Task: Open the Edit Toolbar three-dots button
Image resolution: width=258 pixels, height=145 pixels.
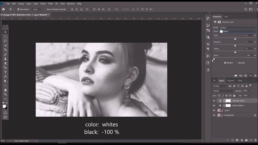Action: click(5, 99)
